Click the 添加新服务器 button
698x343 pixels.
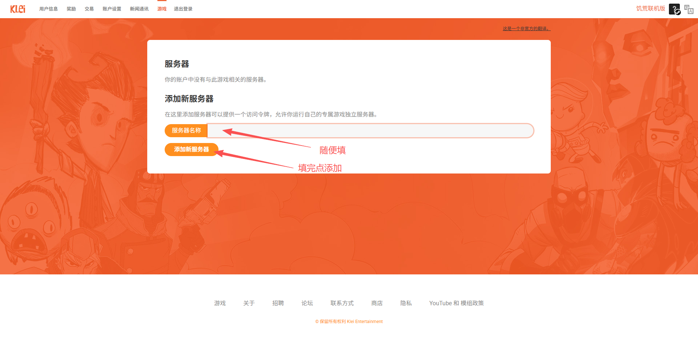click(x=192, y=150)
